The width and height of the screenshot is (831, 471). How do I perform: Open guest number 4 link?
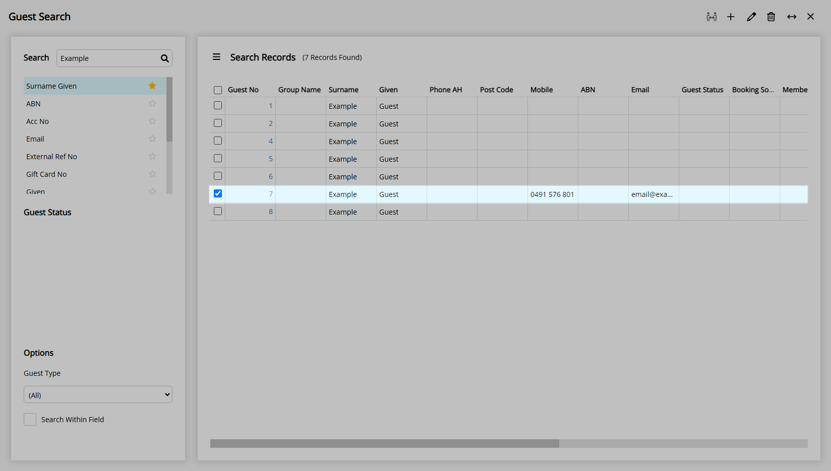tap(271, 141)
